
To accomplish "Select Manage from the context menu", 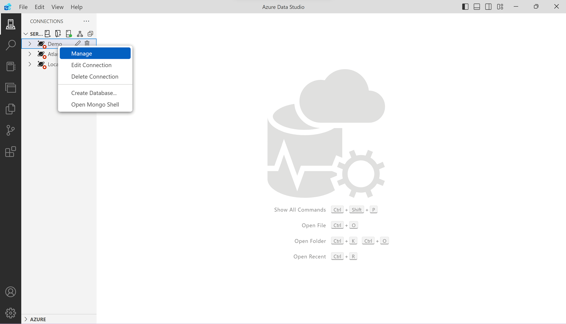I will coord(82,53).
